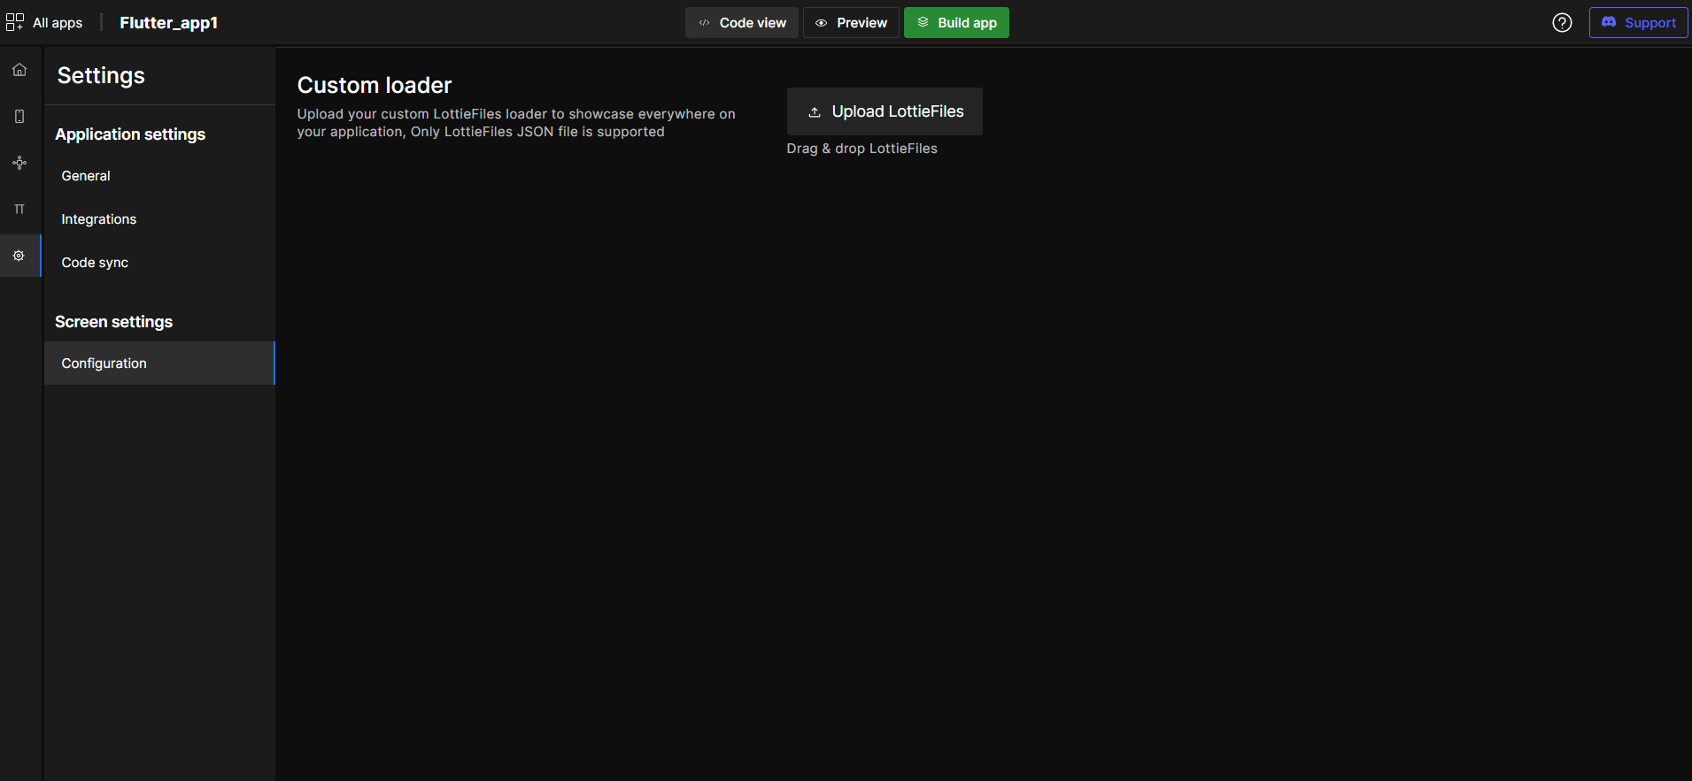Click the Application settings heading

(x=130, y=134)
